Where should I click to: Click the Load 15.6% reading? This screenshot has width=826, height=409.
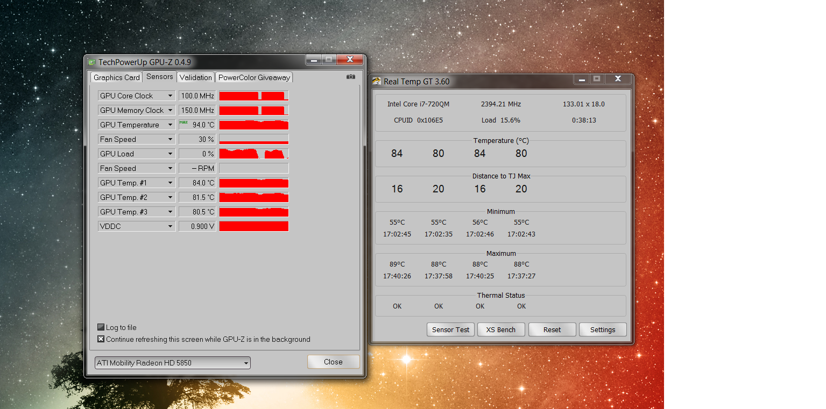tap(501, 120)
